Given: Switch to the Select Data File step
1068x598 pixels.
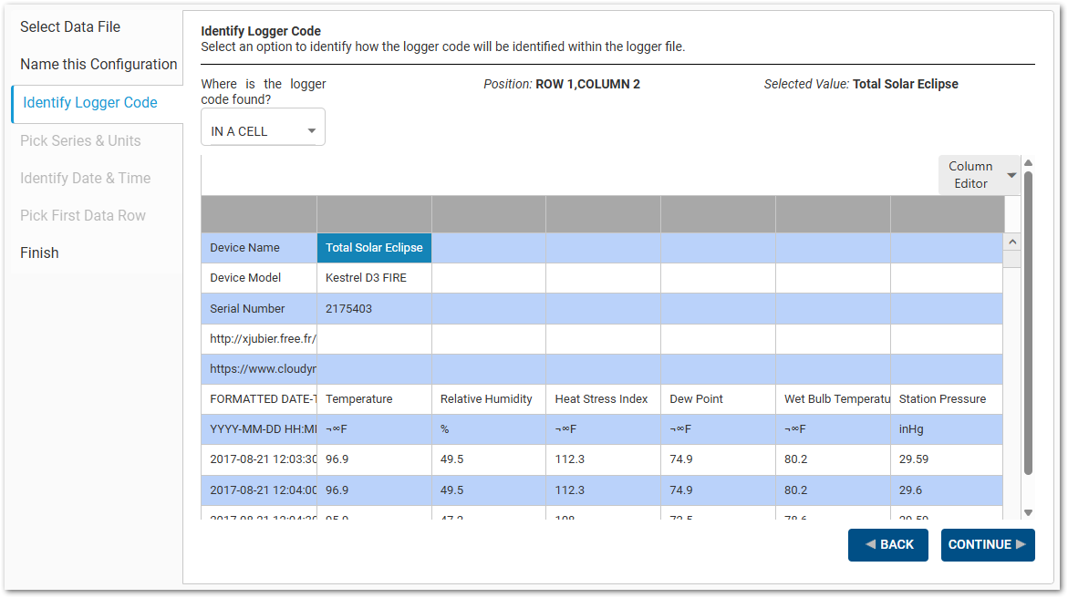Looking at the screenshot, I should 70,26.
